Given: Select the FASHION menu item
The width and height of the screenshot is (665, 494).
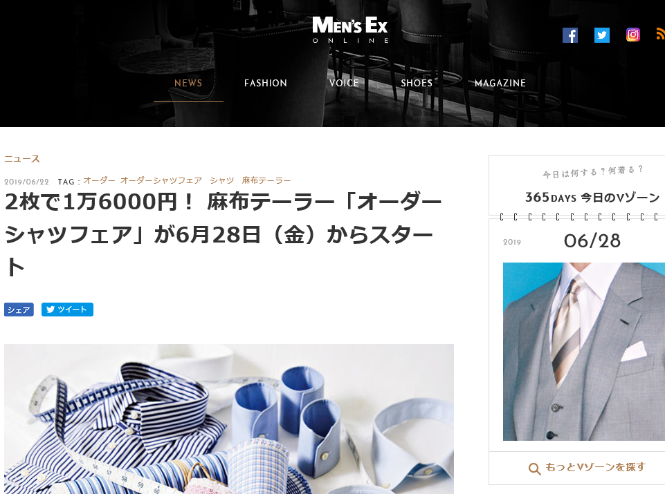Looking at the screenshot, I should (x=266, y=83).
